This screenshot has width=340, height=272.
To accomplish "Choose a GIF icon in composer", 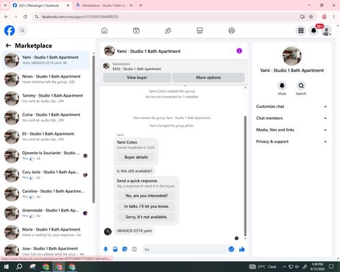I will coord(135,250).
